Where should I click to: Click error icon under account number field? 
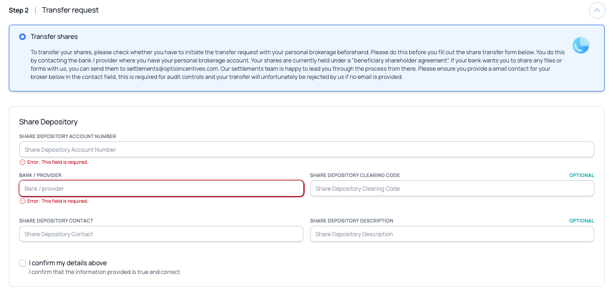tap(22, 162)
